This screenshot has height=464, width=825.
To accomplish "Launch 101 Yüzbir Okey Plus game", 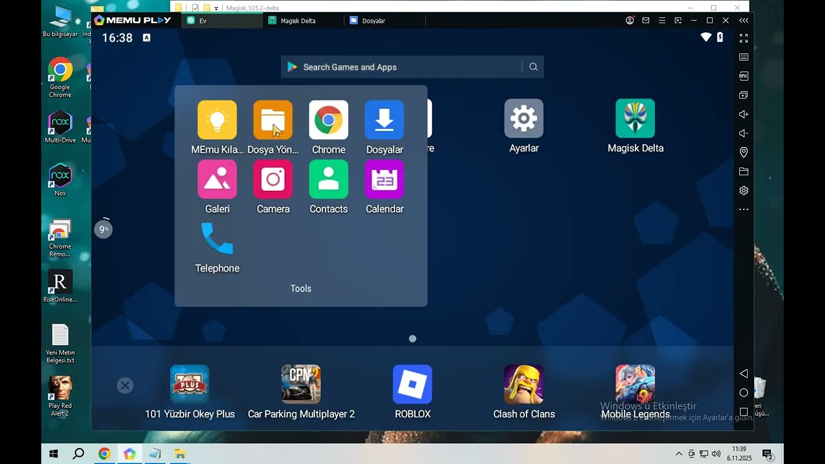I will point(189,384).
